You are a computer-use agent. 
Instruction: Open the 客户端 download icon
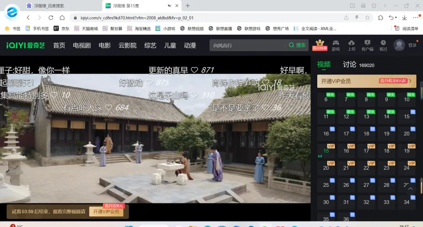pos(367,45)
